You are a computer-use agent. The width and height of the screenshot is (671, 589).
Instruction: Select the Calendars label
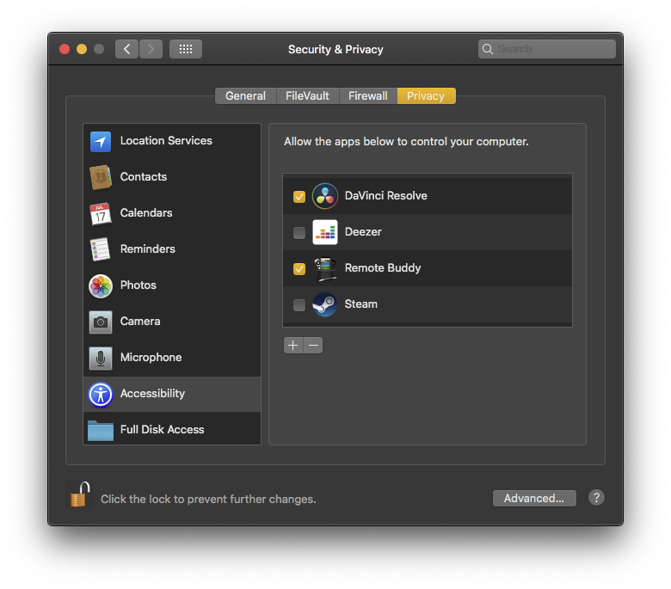pyautogui.click(x=146, y=212)
